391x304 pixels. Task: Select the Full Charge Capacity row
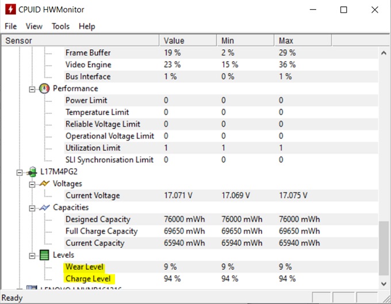(x=221, y=231)
